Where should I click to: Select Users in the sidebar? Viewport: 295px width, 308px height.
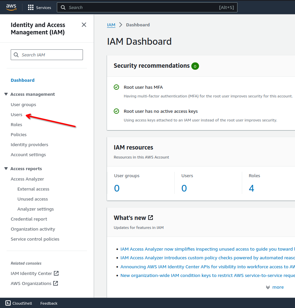16,114
